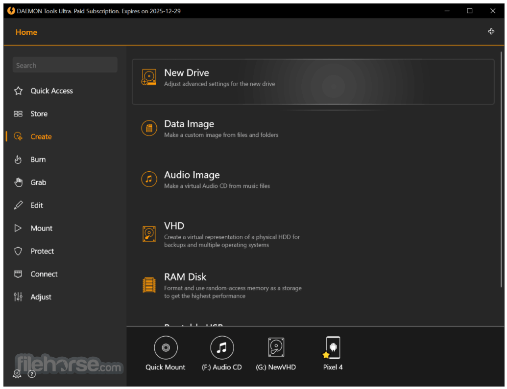Viewport: 507px width, 389px height.
Task: Click 'Make a custom image from files and folders'
Action: coord(221,135)
